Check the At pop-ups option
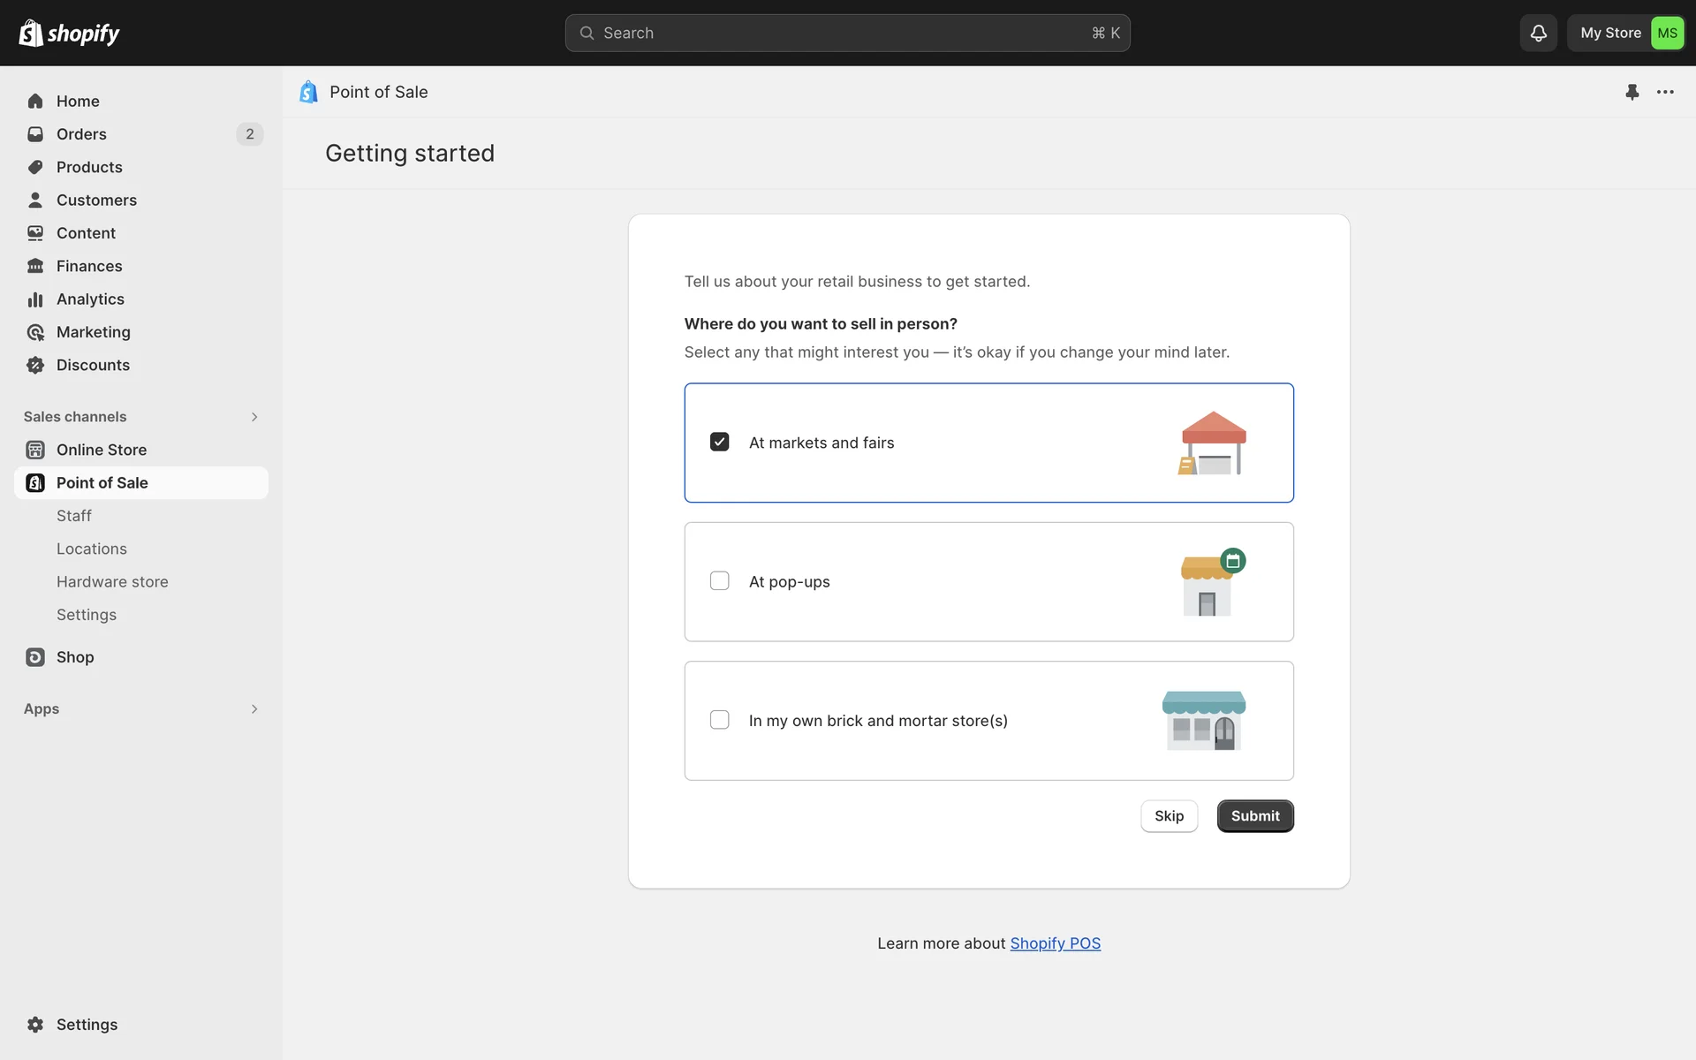This screenshot has width=1696, height=1060. [x=720, y=581]
